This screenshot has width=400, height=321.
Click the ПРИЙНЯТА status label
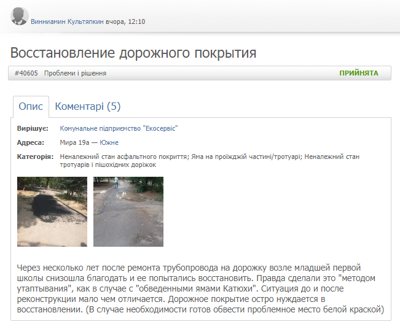tap(359, 73)
